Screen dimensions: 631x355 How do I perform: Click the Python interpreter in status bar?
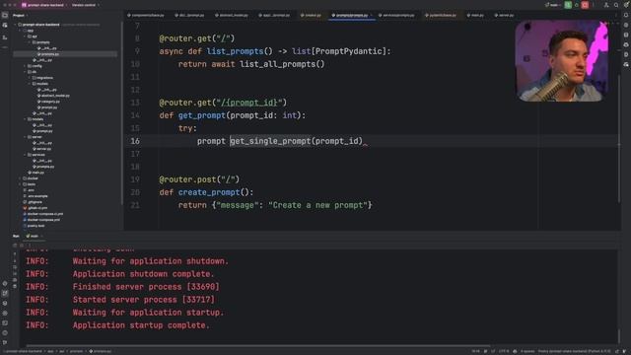[x=574, y=351]
